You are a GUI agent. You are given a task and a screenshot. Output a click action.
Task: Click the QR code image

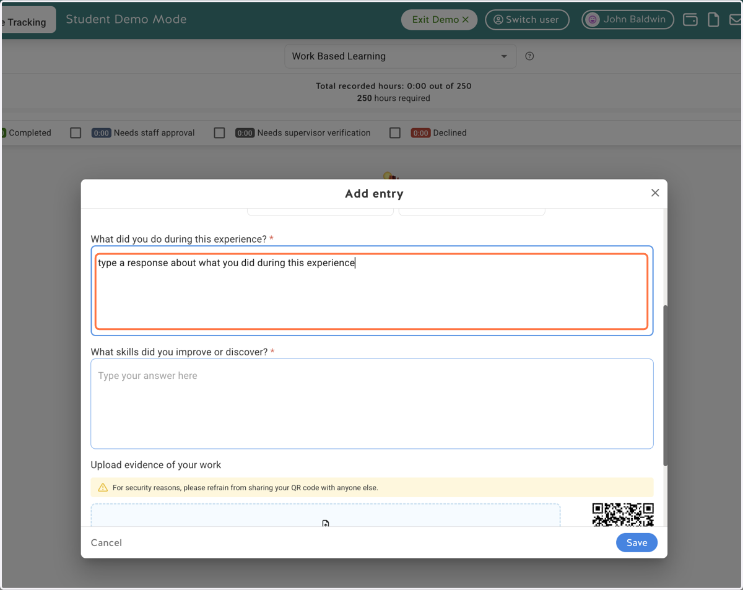point(623,514)
